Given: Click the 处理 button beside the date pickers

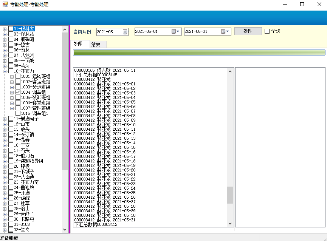Looking at the screenshot, I should pyautogui.click(x=248, y=31).
